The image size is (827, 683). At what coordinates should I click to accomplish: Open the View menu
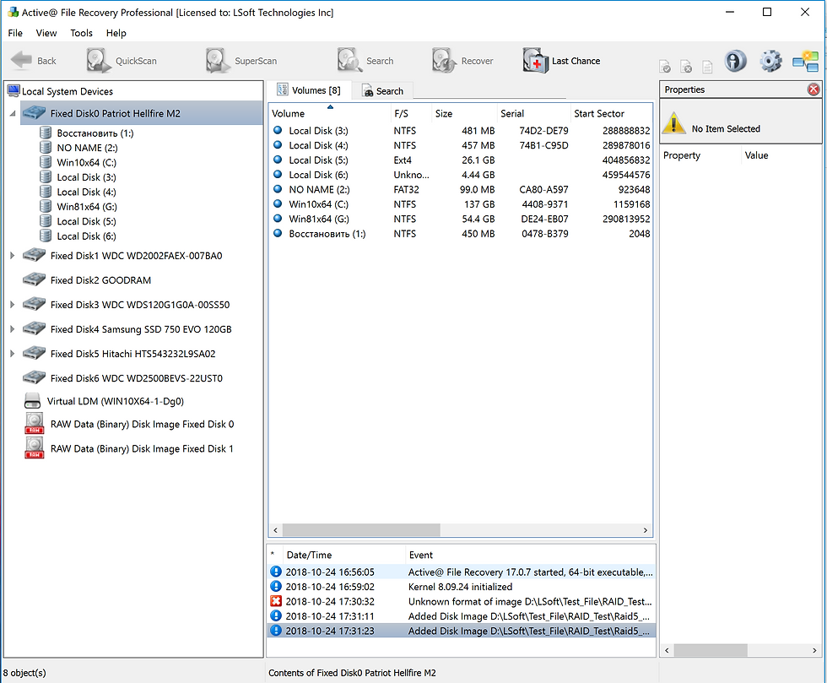(x=46, y=33)
